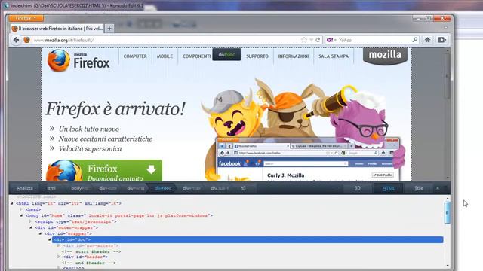Click the site identity favicon in address bar
This screenshot has width=483, height=271.
[x=27, y=40]
